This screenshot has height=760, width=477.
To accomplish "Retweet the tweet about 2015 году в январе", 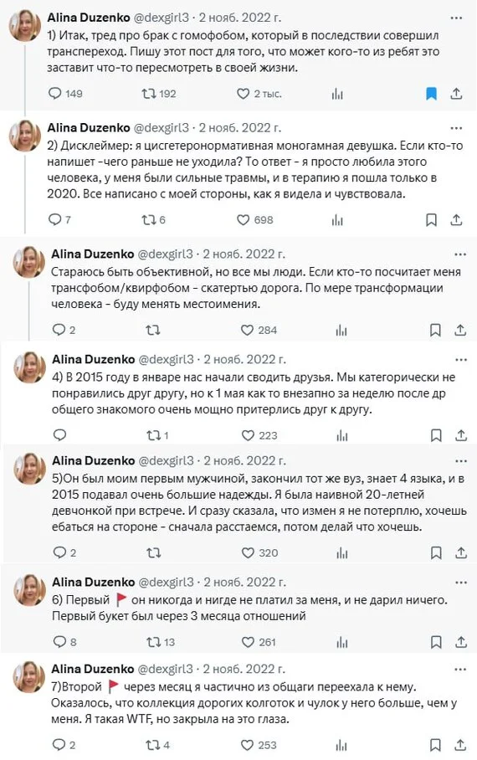I will [x=153, y=435].
